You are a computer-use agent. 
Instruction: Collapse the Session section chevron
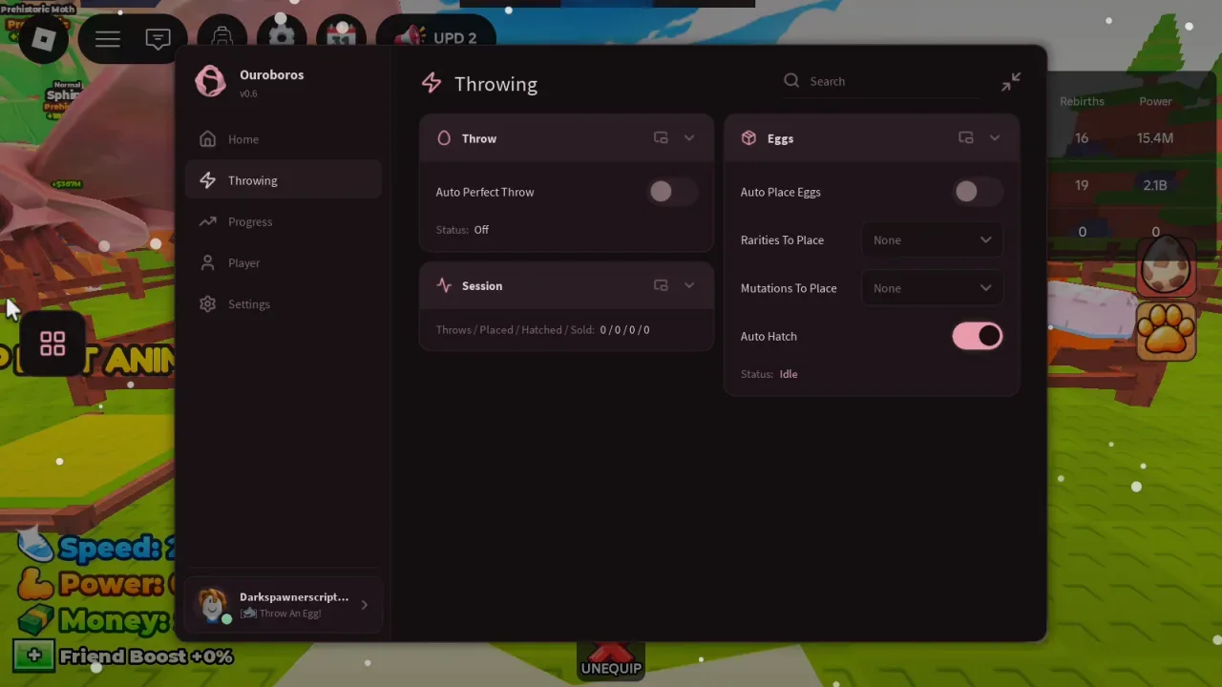[689, 285]
